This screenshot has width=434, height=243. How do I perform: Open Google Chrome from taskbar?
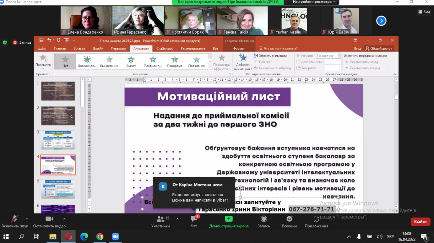(100, 237)
